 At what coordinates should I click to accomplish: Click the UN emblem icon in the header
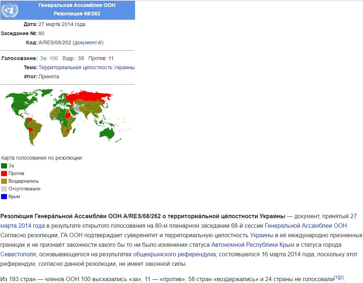coord(10,10)
